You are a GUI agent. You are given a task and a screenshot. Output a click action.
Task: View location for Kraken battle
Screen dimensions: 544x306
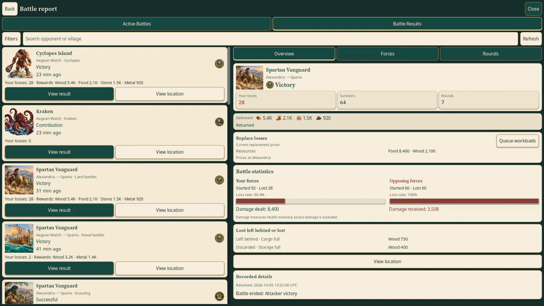point(170,152)
